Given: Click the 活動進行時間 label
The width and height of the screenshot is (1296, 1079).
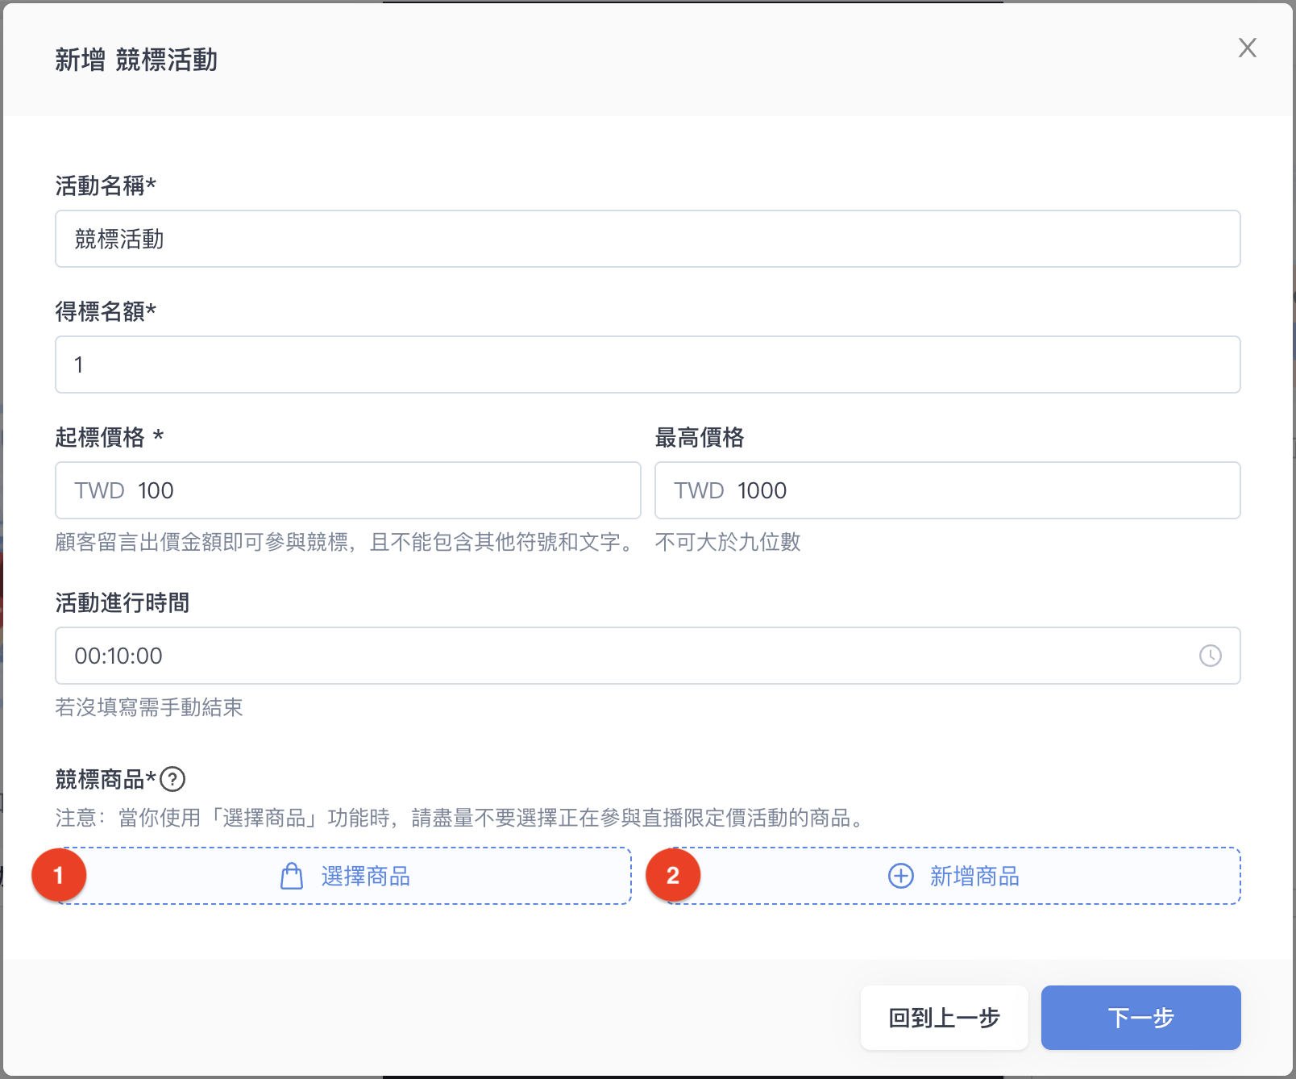Looking at the screenshot, I should [123, 602].
